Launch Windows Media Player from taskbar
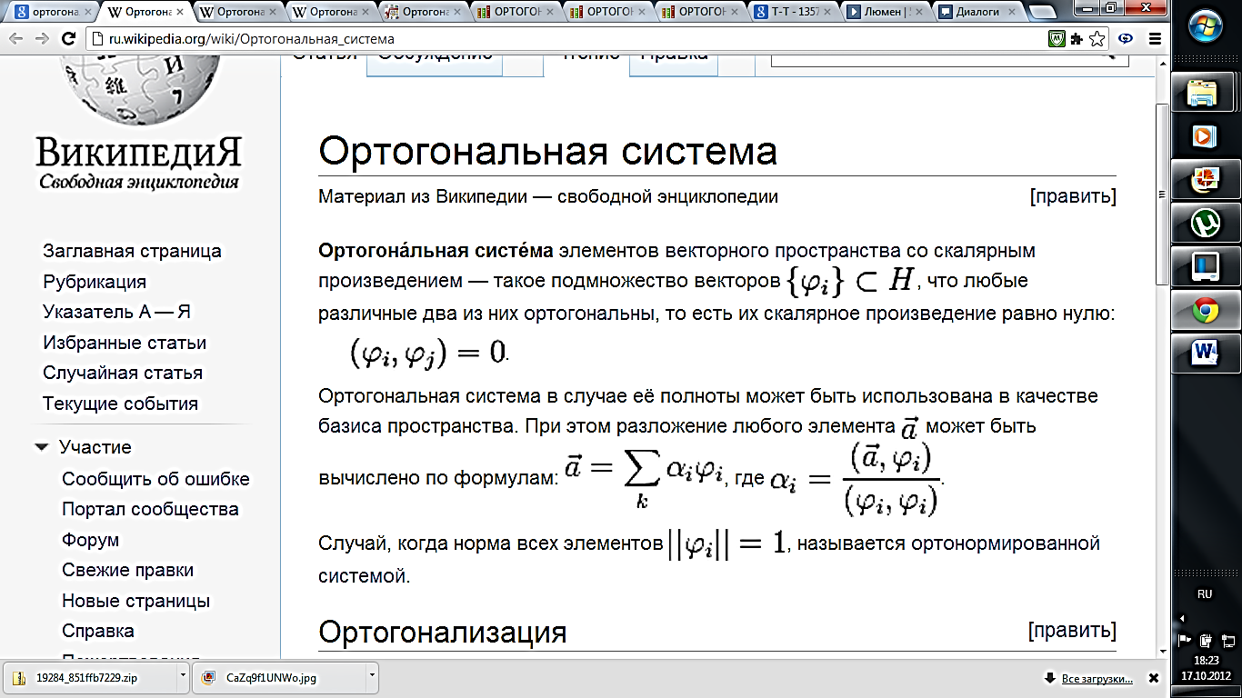This screenshot has width=1242, height=698. pos(1205,135)
